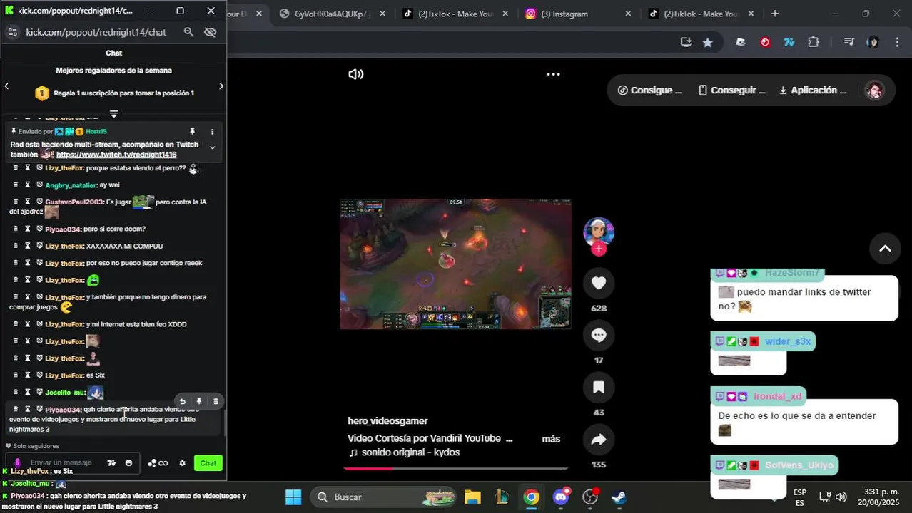Screen dimensions: 912x513
Task: Open comments on the TikTok video
Action: point(599,335)
